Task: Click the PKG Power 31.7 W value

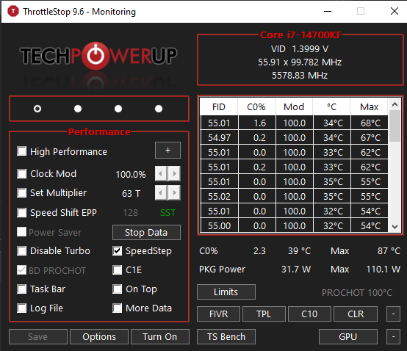Action: click(x=296, y=269)
